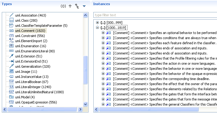Click the uml.Association line icon

(x=11, y=15)
